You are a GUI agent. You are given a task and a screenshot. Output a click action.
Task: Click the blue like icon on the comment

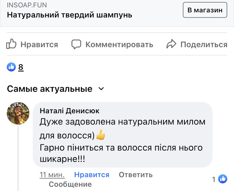pos(223,179)
